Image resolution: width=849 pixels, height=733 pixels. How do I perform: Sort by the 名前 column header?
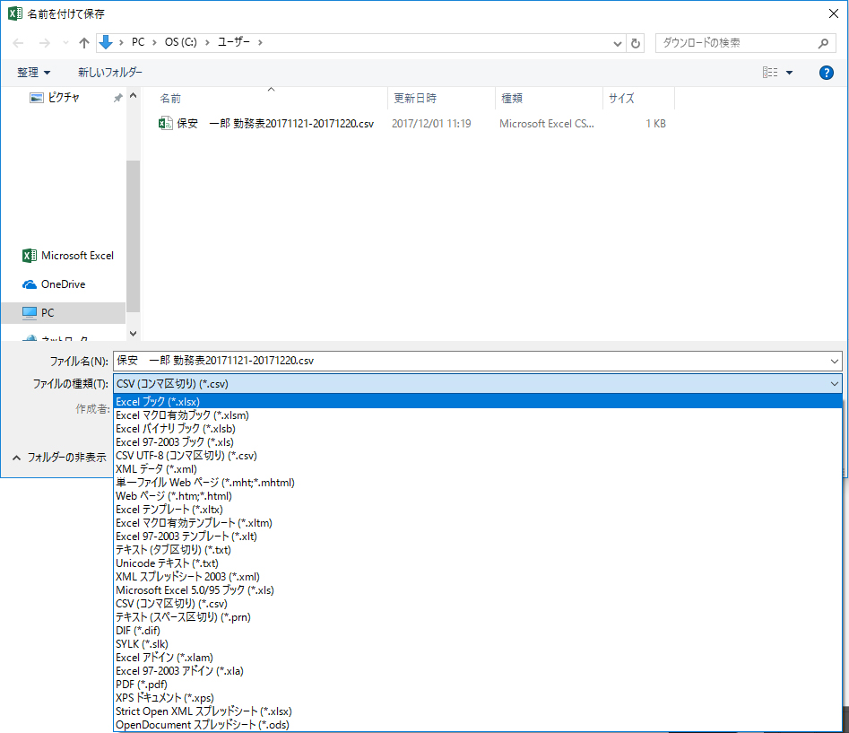click(170, 99)
